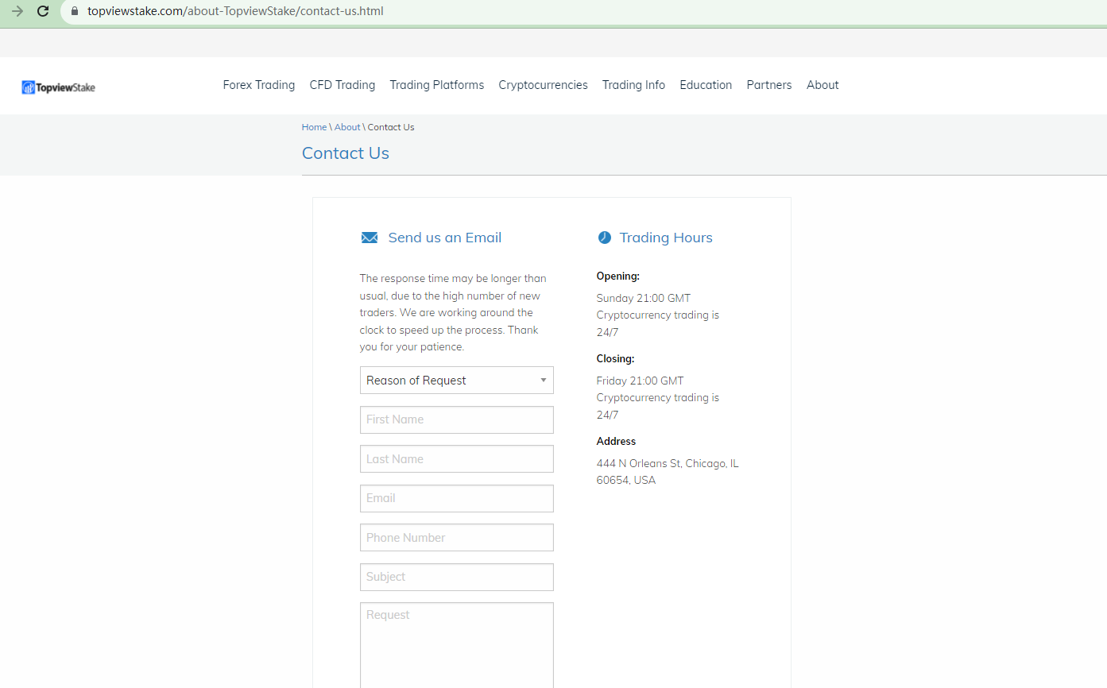Follow the About breadcrumb link

[x=347, y=127]
